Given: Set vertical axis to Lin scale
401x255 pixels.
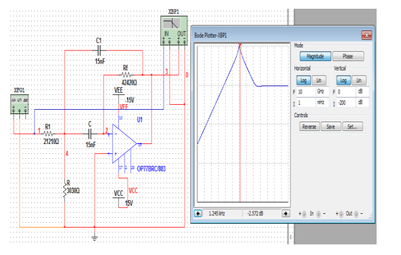Looking at the screenshot, I should (359, 80).
